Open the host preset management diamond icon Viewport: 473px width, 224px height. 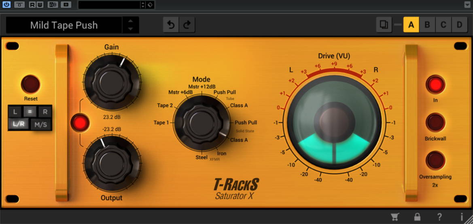coord(150,4)
